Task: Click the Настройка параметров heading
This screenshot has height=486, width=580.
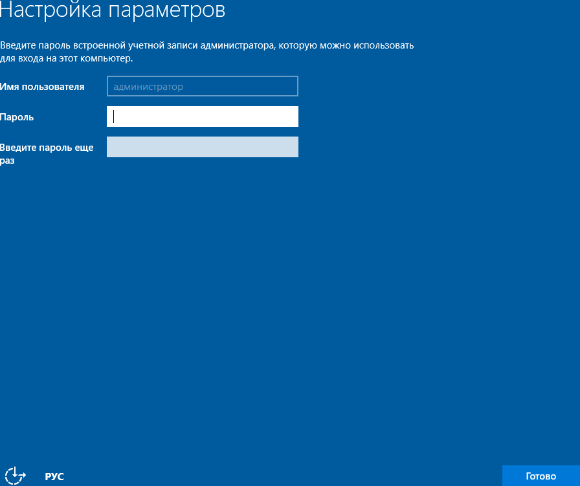Action: (x=113, y=10)
